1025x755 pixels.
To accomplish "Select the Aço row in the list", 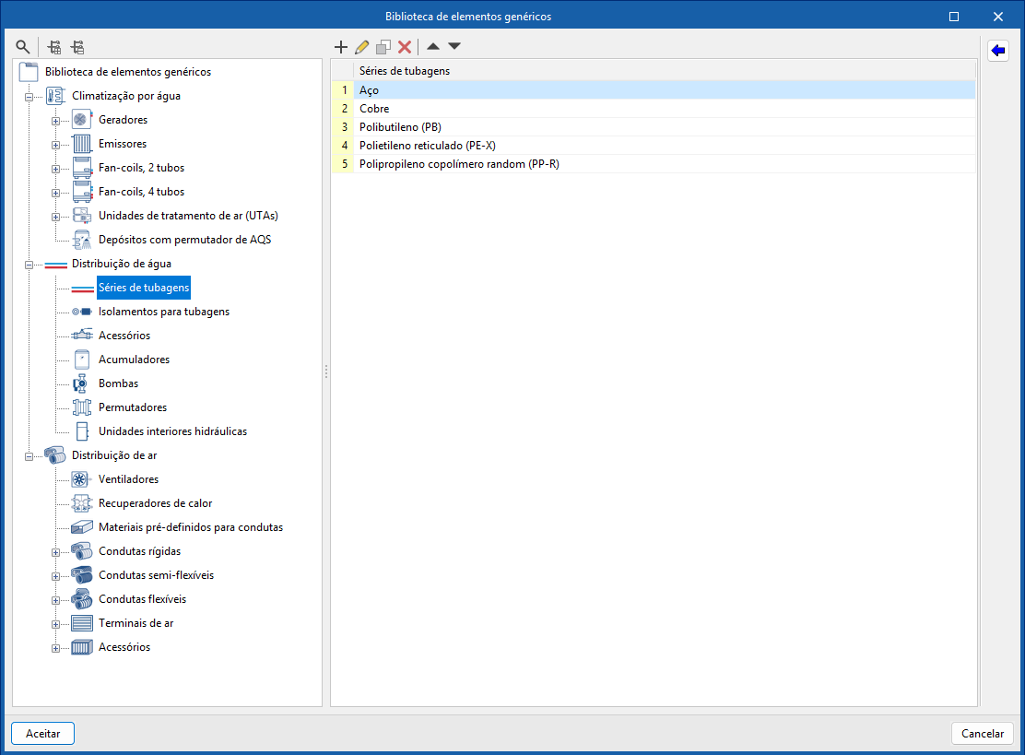I will click(654, 90).
